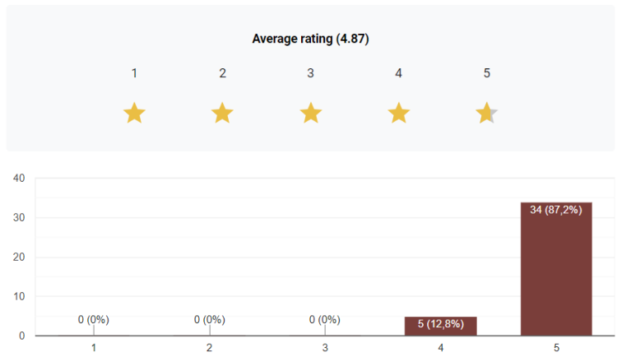Click the third rating star
Viewport: 617px width, 357px height.
point(310,114)
